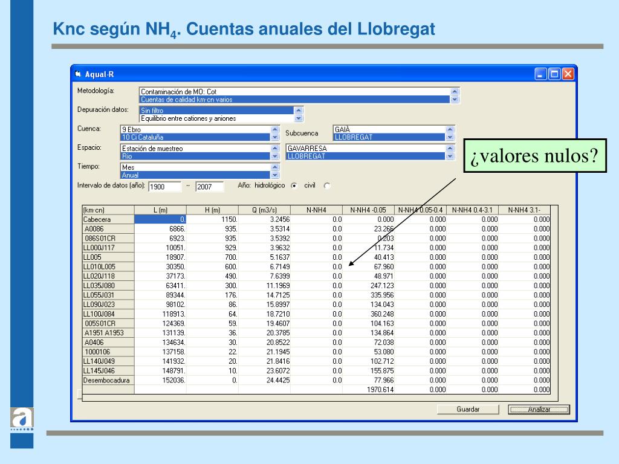Image resolution: width=619 pixels, height=464 pixels.
Task: Minimize the Aqual-R window
Action: (x=540, y=74)
